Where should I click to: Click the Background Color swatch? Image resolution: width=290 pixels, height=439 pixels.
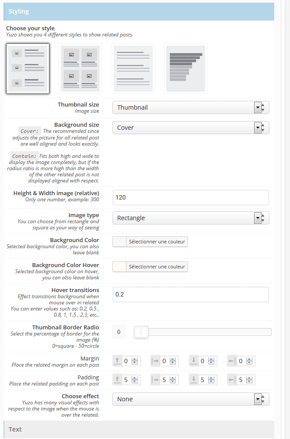(x=119, y=242)
